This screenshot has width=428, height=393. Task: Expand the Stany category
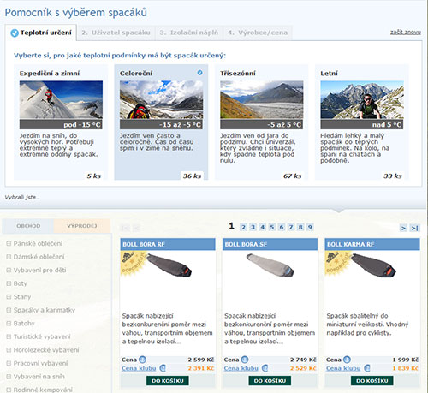point(9,297)
